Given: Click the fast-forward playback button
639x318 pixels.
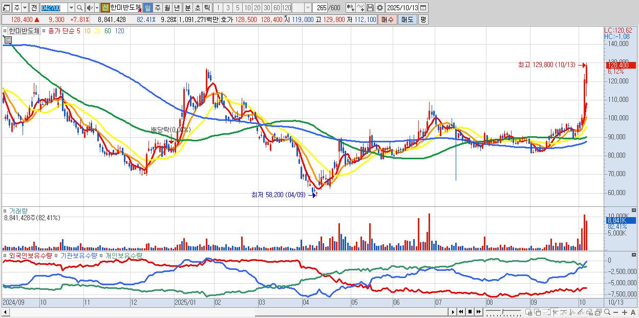Looking at the screenshot, I should 479,312.
